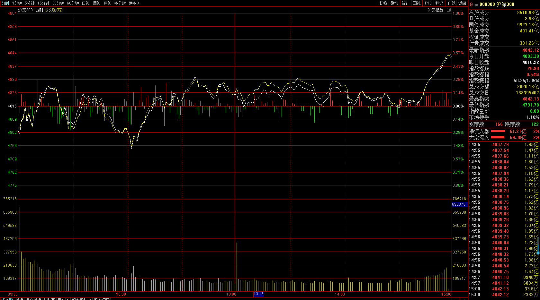Open the 多分时 multi-day view
Viewport: 540px width, 300px height.
click(120, 3)
